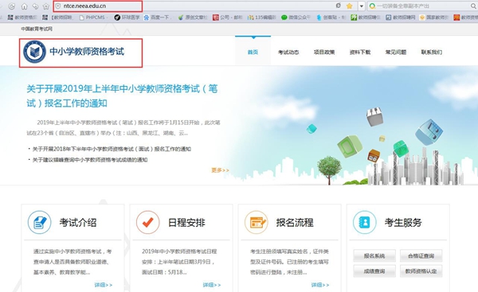
Task: Open the 建议错峰查询成绩 notice link
Action: coord(90,160)
